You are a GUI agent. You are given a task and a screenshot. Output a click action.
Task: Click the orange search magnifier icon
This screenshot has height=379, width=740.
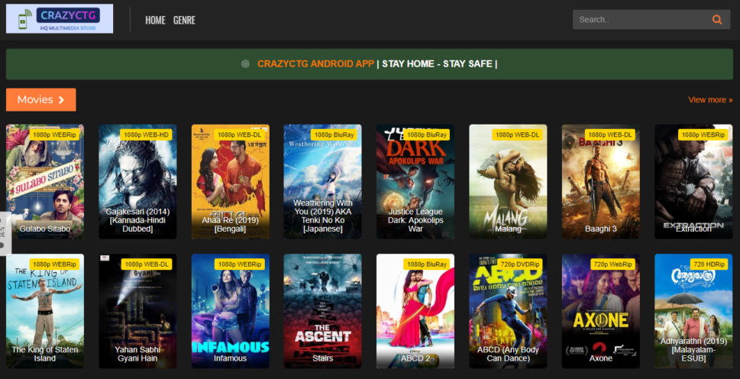717,20
